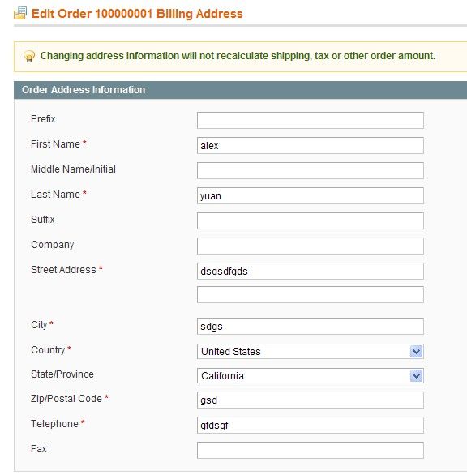Focus the empty Fax input field
The image size is (467, 475).
pos(311,450)
